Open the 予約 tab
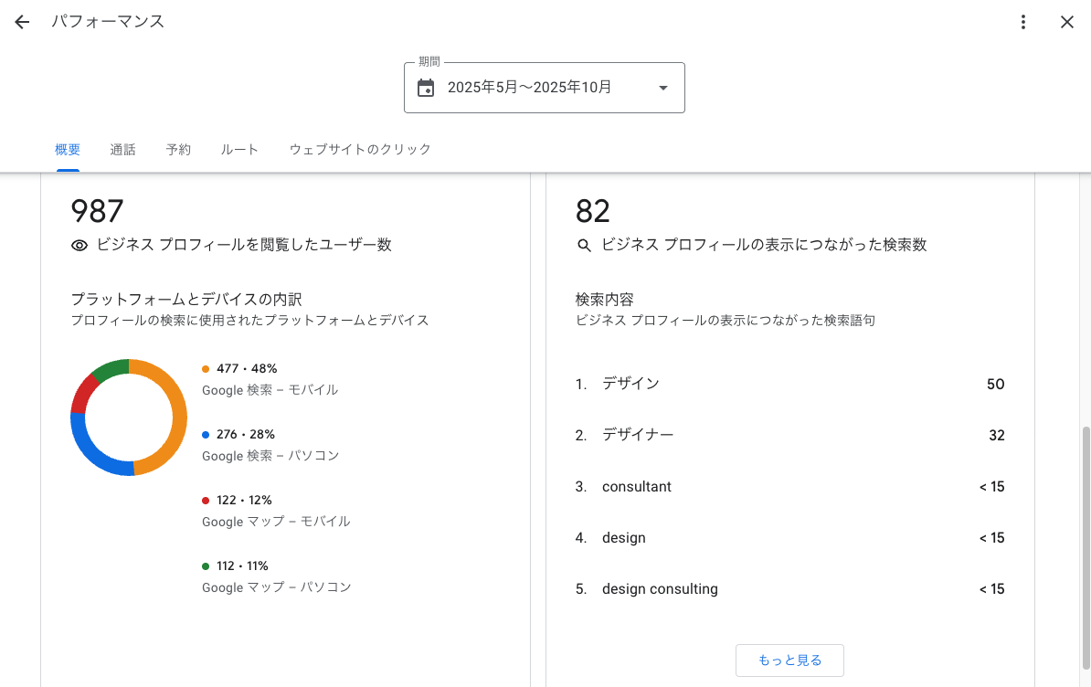This screenshot has height=687, width=1091. [178, 150]
